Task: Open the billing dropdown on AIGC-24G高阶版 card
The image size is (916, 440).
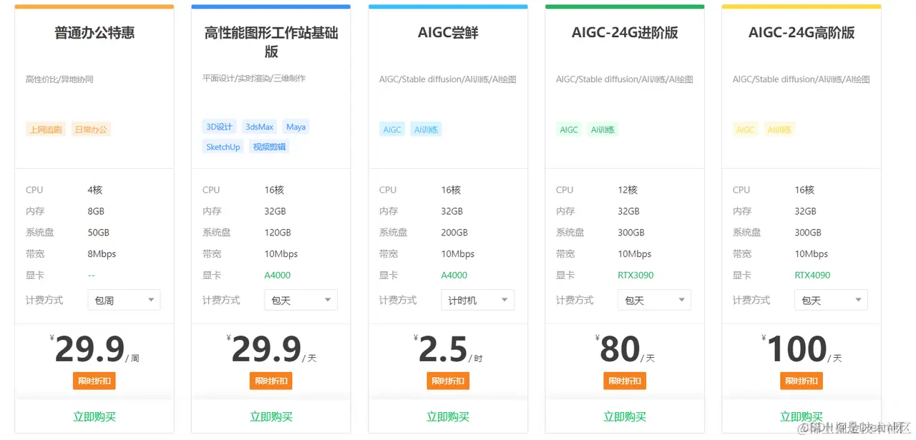Action: click(x=830, y=300)
